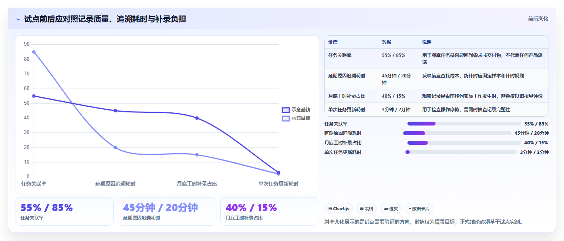Click the 延期原因追溯耗时 x-axis label

click(115, 184)
